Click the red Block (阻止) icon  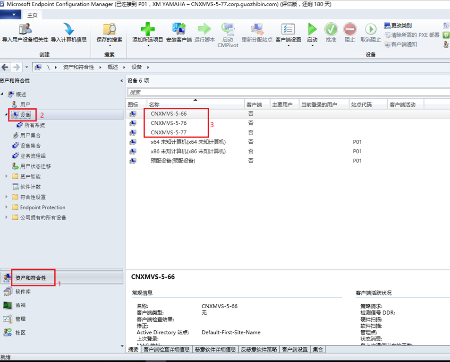(x=350, y=29)
